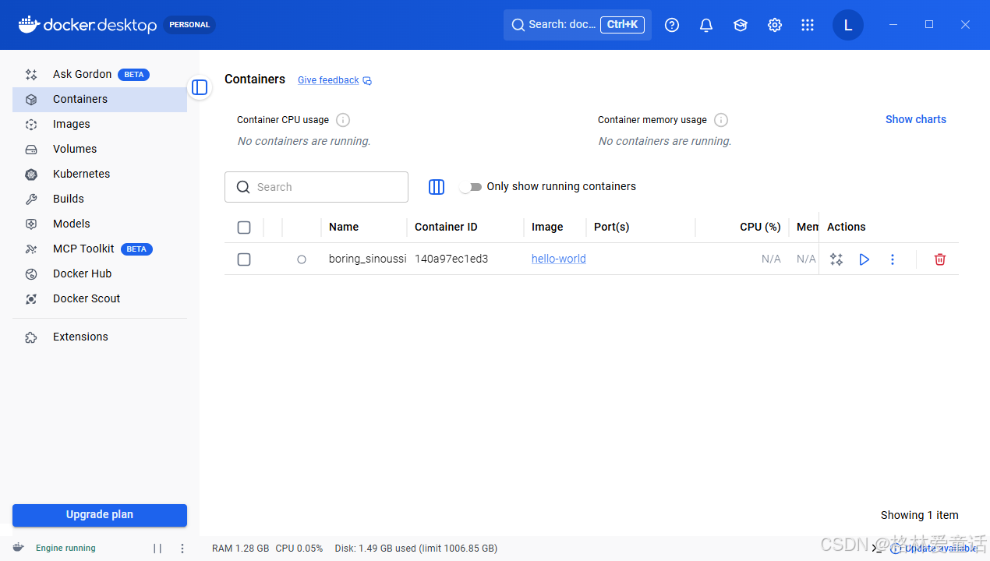
Task: Click the PERSONAL plan badge
Action: (x=189, y=25)
